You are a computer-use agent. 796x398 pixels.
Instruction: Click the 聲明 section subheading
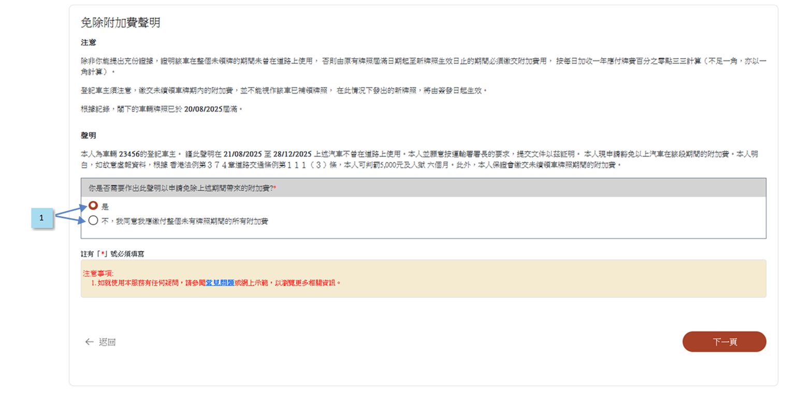[89, 135]
